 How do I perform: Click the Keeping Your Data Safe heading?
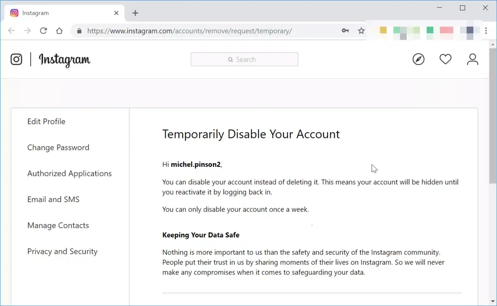pos(201,235)
